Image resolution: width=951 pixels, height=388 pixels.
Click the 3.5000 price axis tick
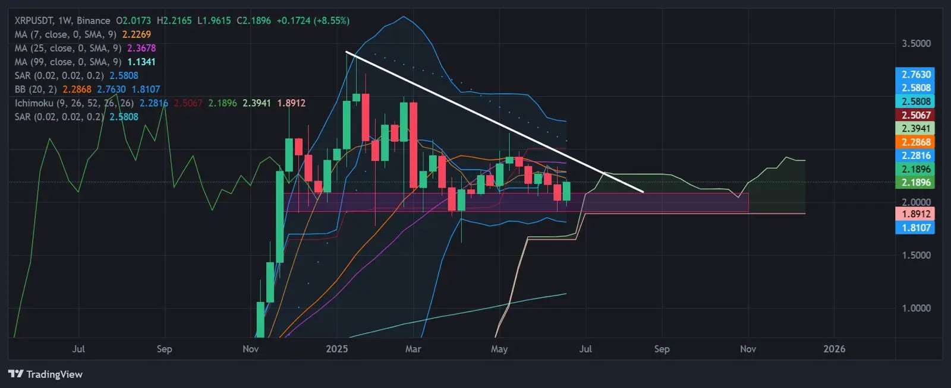[x=916, y=43]
